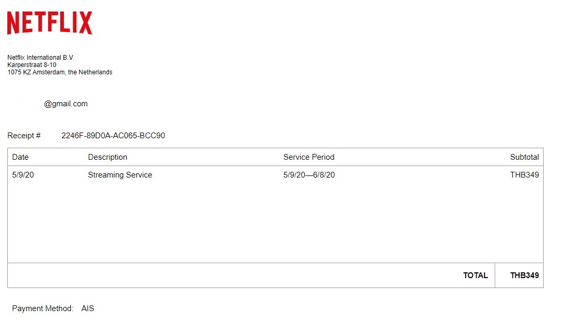This screenshot has width=584, height=320.
Task: Click the Receipt # label
Action: [24, 136]
